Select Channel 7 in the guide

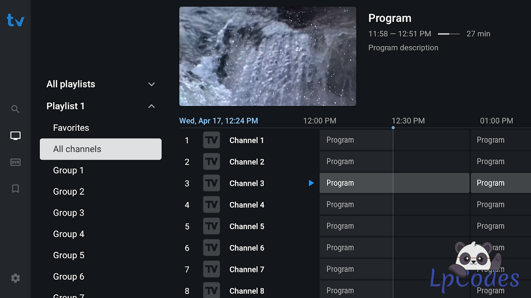coord(246,269)
